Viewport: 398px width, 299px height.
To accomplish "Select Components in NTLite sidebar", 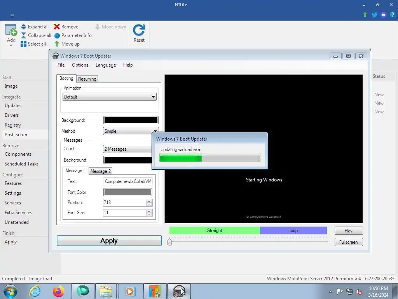I will (18, 154).
